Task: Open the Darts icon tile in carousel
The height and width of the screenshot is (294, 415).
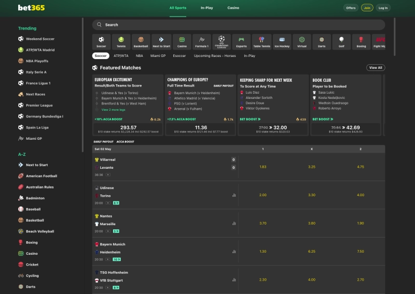Action: 322,42
